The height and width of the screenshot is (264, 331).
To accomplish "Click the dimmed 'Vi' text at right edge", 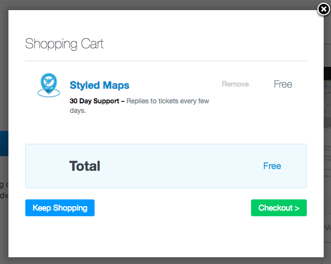I will (x=328, y=227).
